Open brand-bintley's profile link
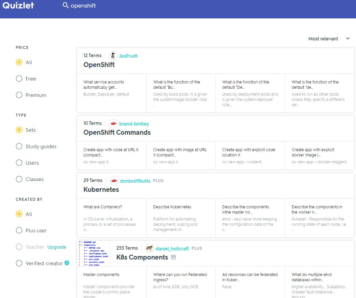 tap(134, 124)
